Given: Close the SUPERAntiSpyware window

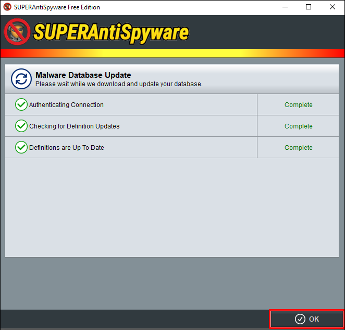Looking at the screenshot, I should click(332, 7).
